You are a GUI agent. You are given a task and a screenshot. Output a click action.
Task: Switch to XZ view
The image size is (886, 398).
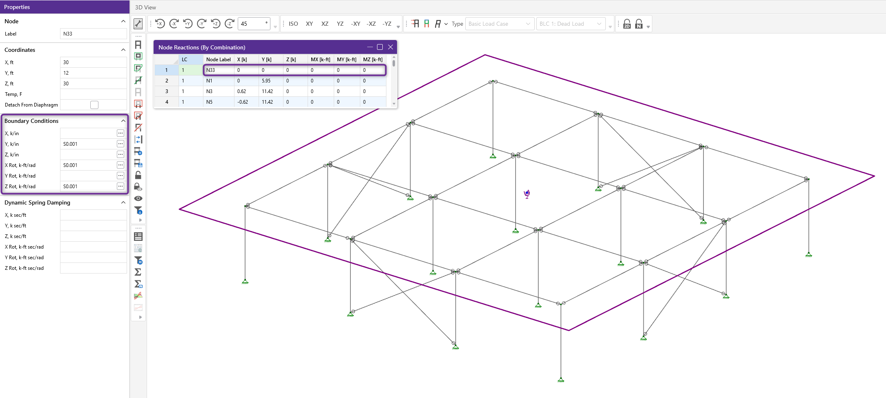[x=325, y=24]
